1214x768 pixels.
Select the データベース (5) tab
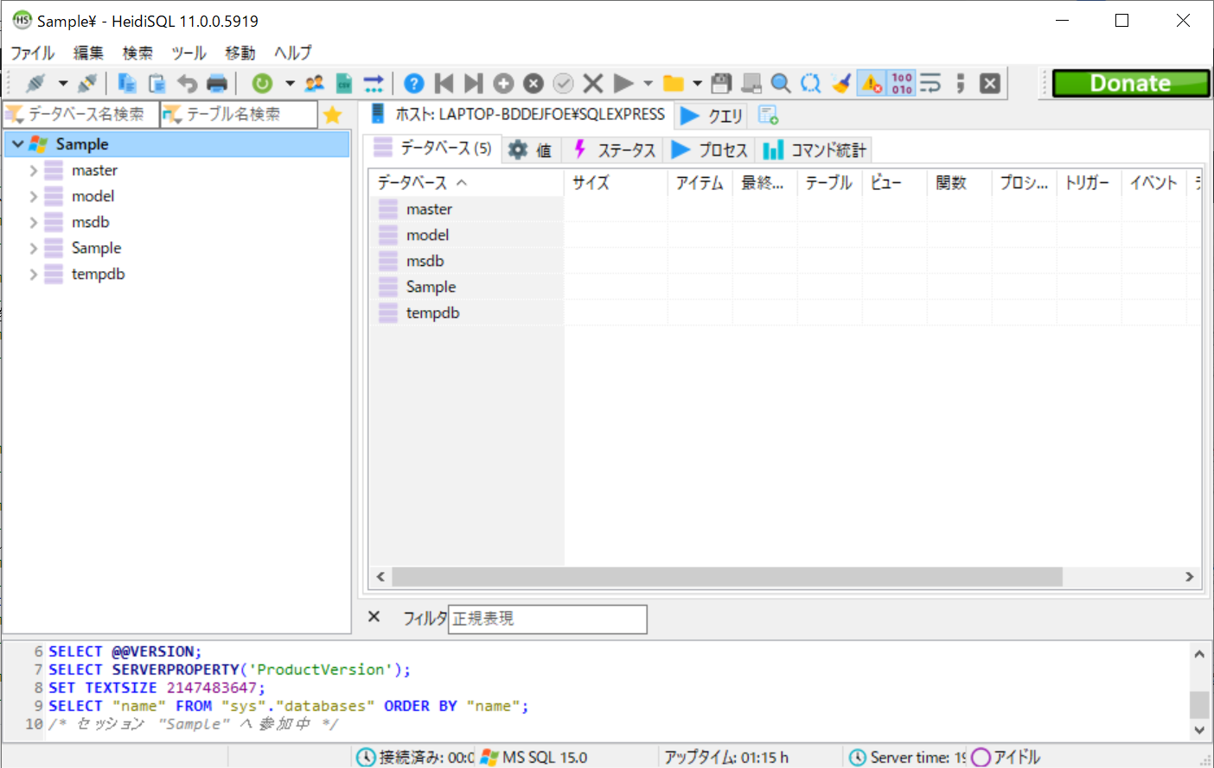pos(432,149)
